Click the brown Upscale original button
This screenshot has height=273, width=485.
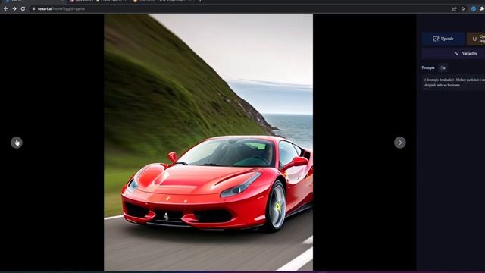pos(476,39)
